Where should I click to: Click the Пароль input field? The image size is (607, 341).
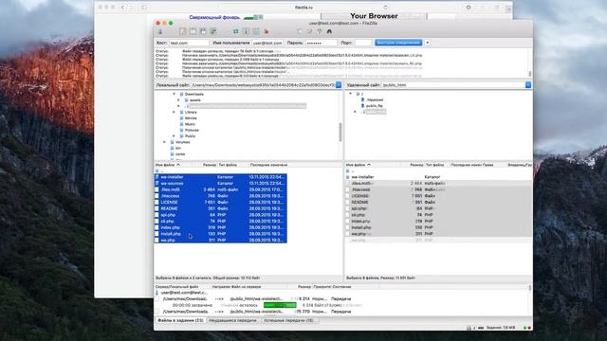click(321, 43)
